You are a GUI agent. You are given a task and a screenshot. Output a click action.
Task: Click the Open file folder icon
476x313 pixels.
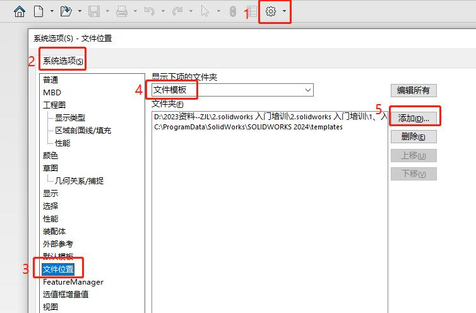pyautogui.click(x=66, y=11)
